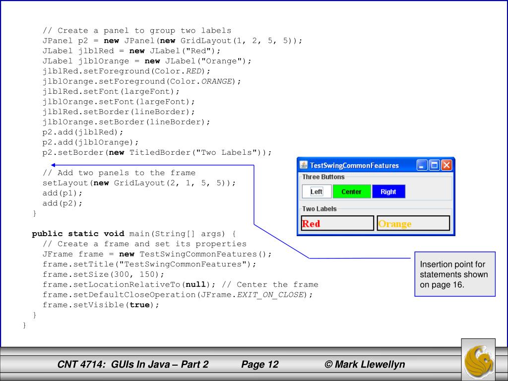Click the 'jlblOrange.setFont(largeFont)' line

(119, 102)
